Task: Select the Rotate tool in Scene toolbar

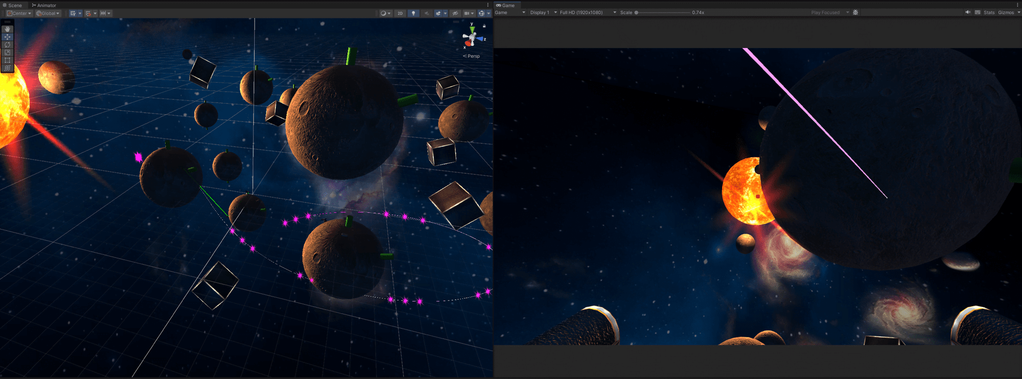Action: point(7,45)
